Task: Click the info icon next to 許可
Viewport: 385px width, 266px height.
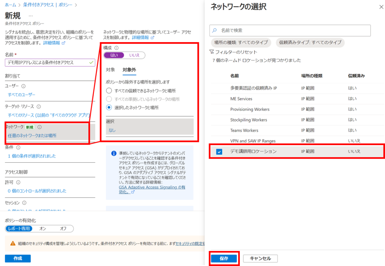Action: click(18, 182)
